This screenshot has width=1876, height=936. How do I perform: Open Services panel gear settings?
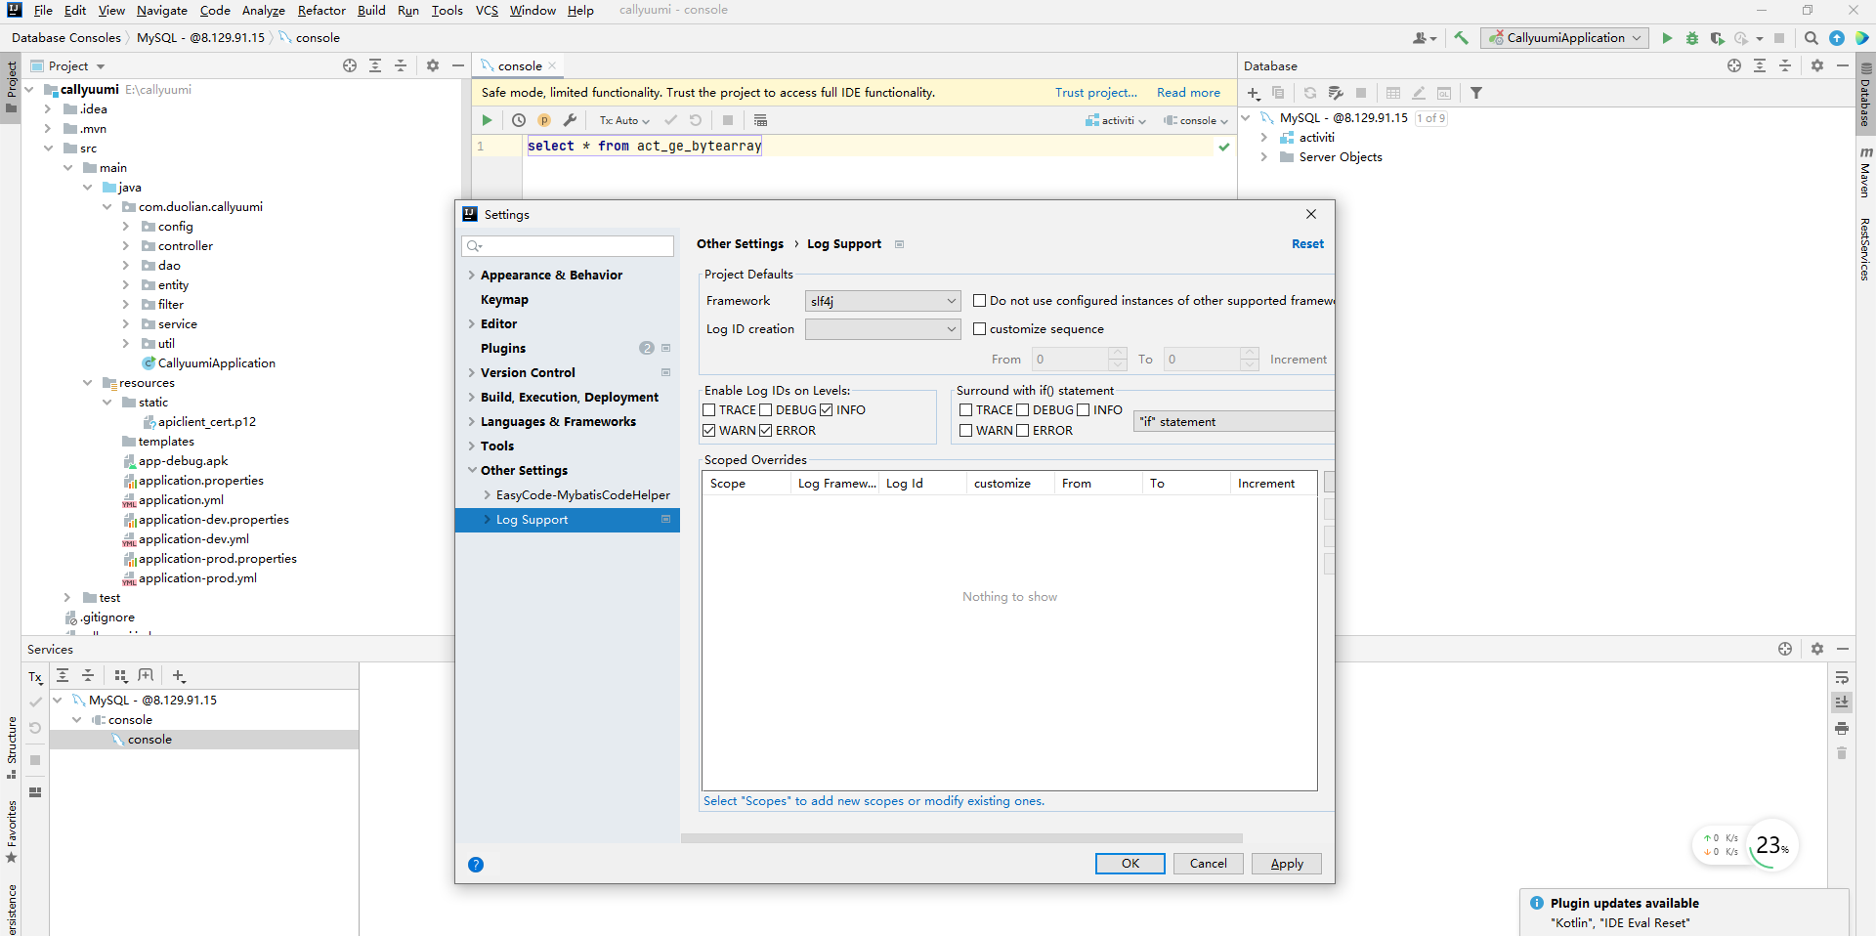[x=1817, y=649]
